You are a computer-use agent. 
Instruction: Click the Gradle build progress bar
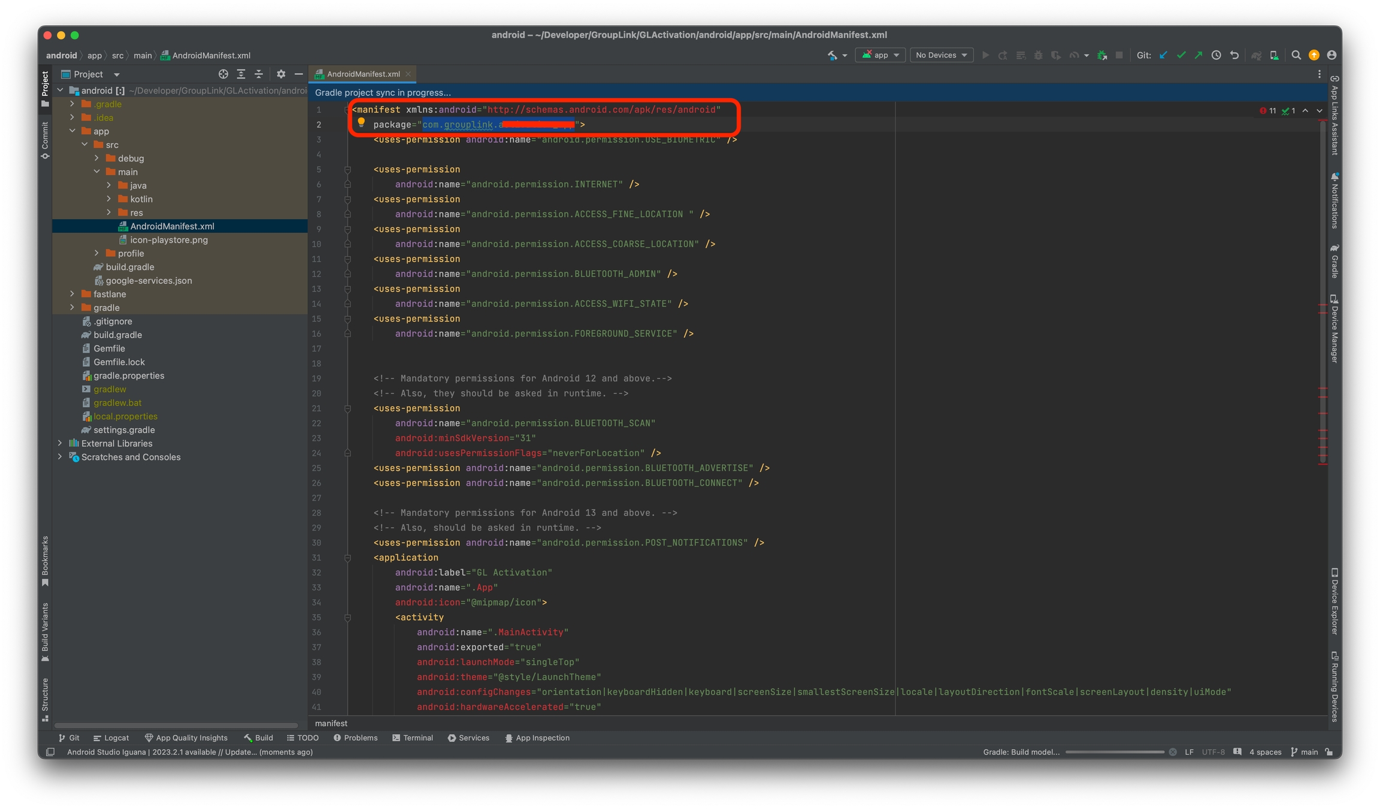(1115, 752)
